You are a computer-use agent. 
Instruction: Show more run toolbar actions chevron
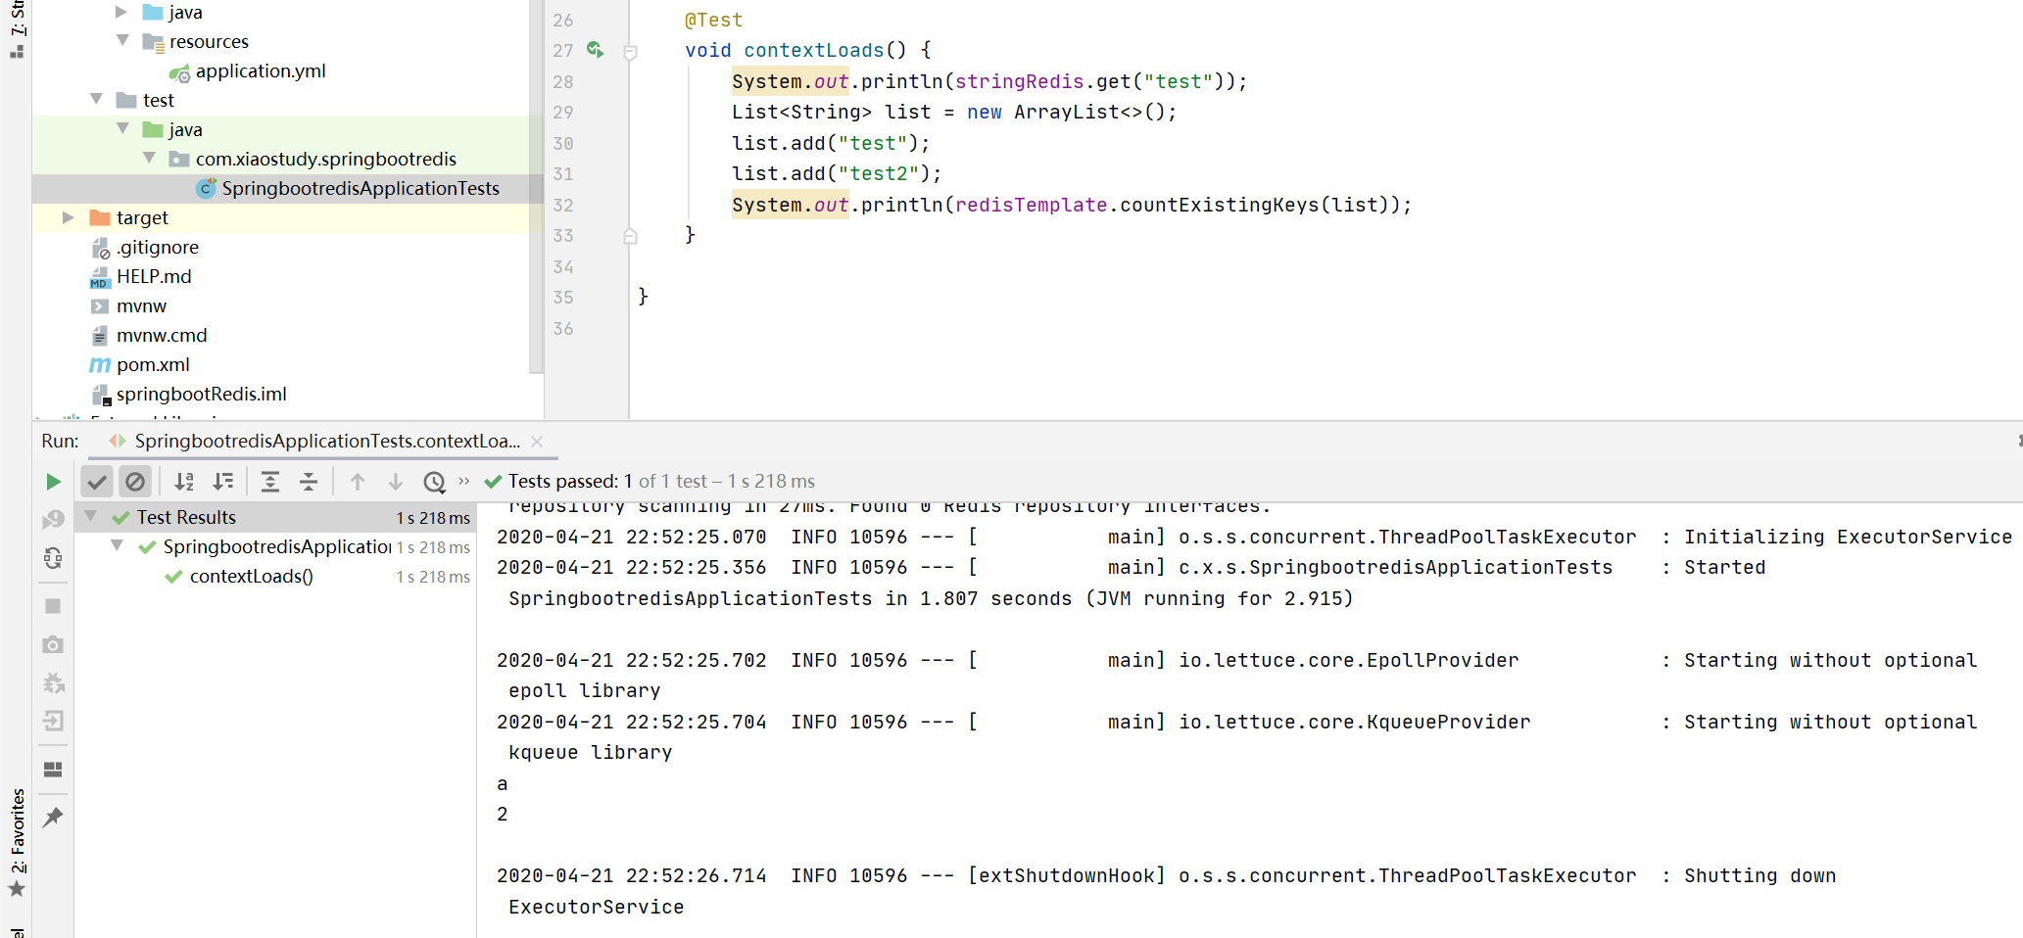click(x=464, y=481)
